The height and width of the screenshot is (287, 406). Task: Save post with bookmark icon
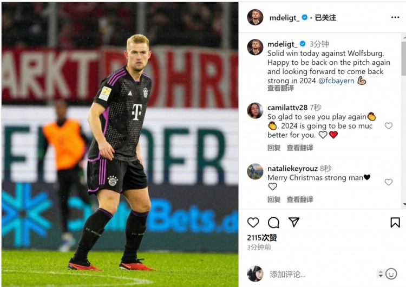click(395, 222)
